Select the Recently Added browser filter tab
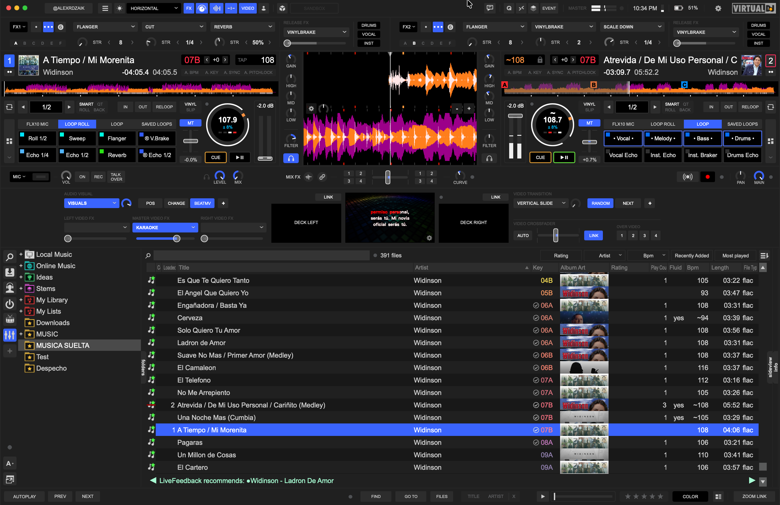The width and height of the screenshot is (780, 505). 691,255
